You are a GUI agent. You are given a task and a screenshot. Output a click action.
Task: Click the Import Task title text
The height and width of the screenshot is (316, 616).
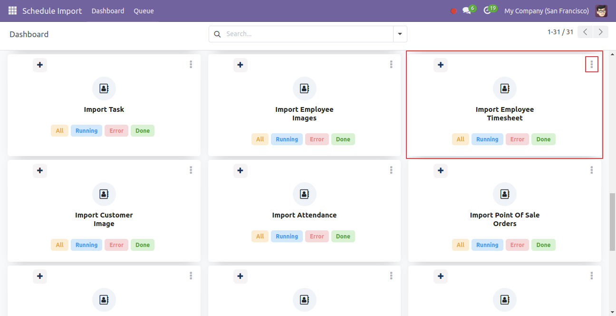[x=104, y=109]
